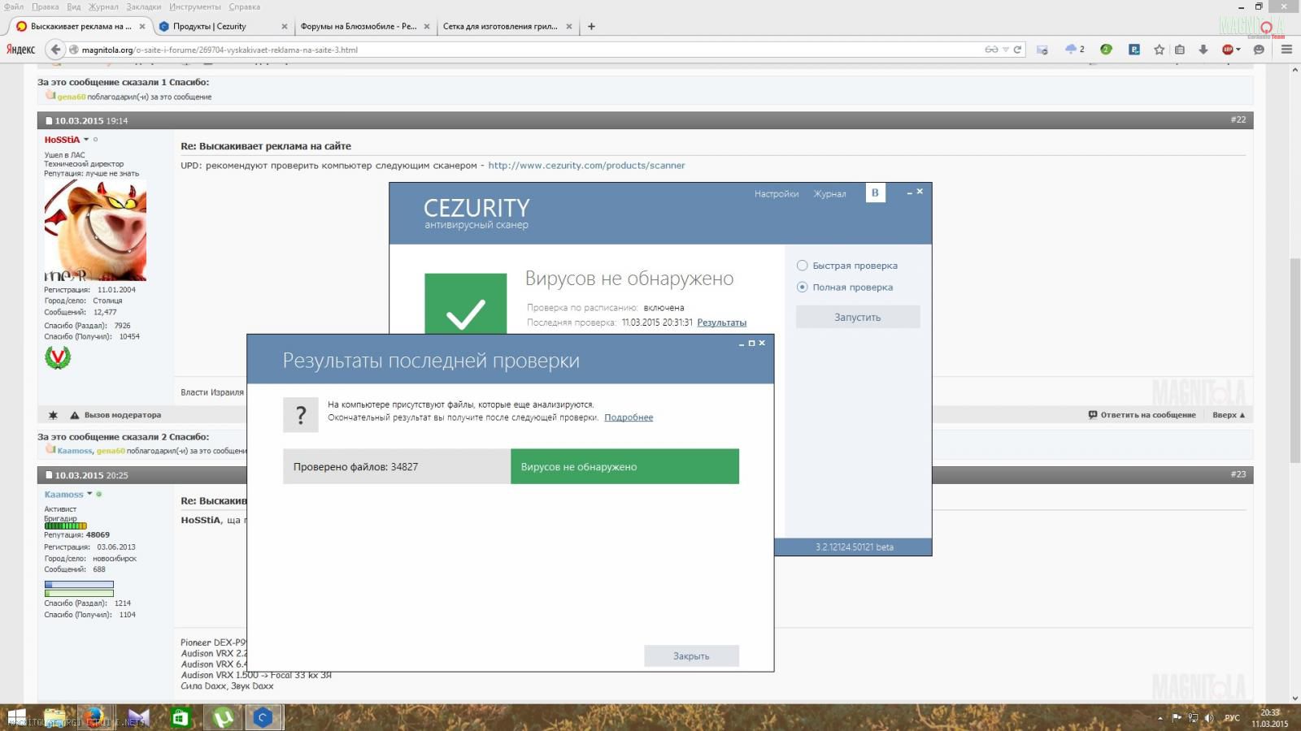
Task: Open the bookmarks list icon in toolbar
Action: pos(1180,50)
